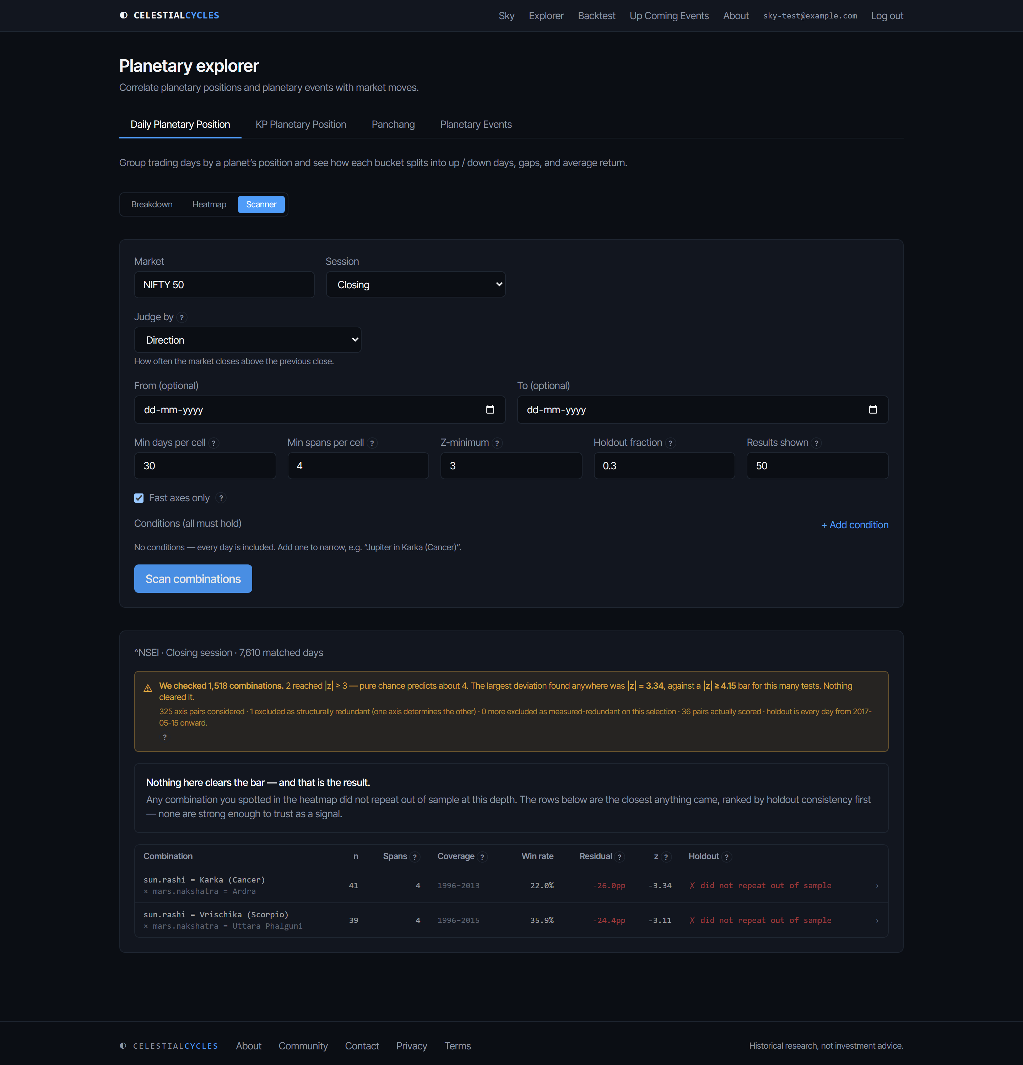Open the Privacy footer link
This screenshot has width=1023, height=1065.
[x=411, y=1046]
